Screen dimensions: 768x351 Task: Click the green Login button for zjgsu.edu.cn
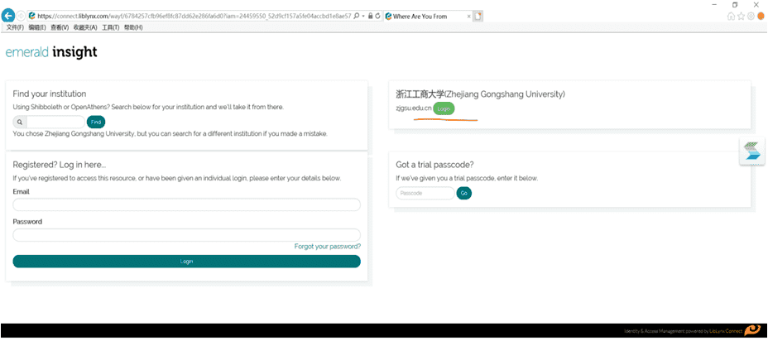point(444,109)
